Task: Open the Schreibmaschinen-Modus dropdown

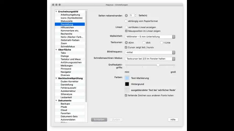Action: pyautogui.click(x=150, y=59)
